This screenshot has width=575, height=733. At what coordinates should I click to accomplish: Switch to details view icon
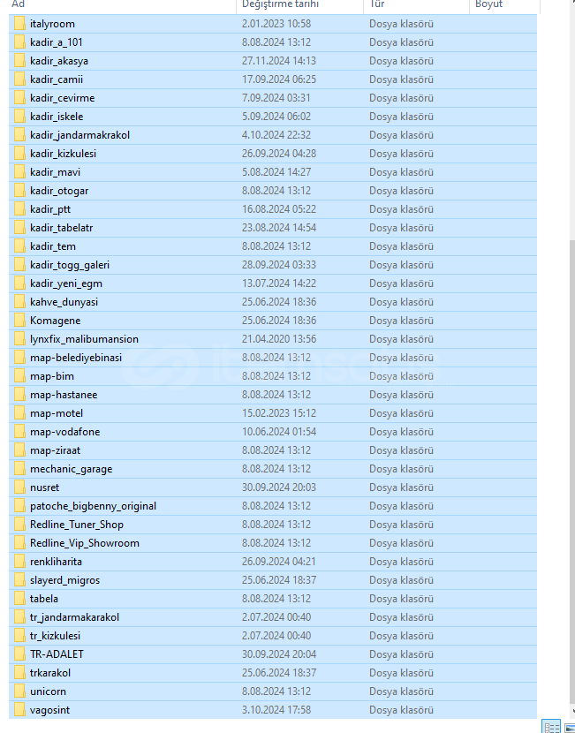coord(551,727)
